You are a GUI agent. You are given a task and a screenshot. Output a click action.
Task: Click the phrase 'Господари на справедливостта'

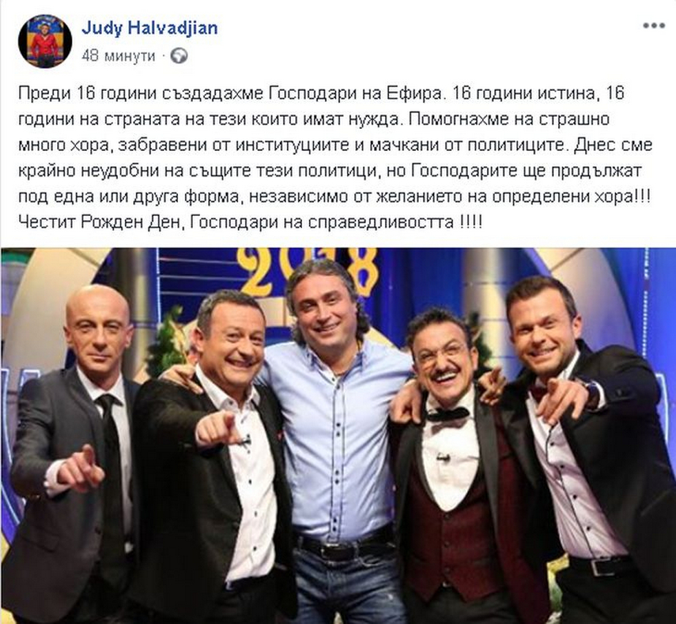click(322, 222)
